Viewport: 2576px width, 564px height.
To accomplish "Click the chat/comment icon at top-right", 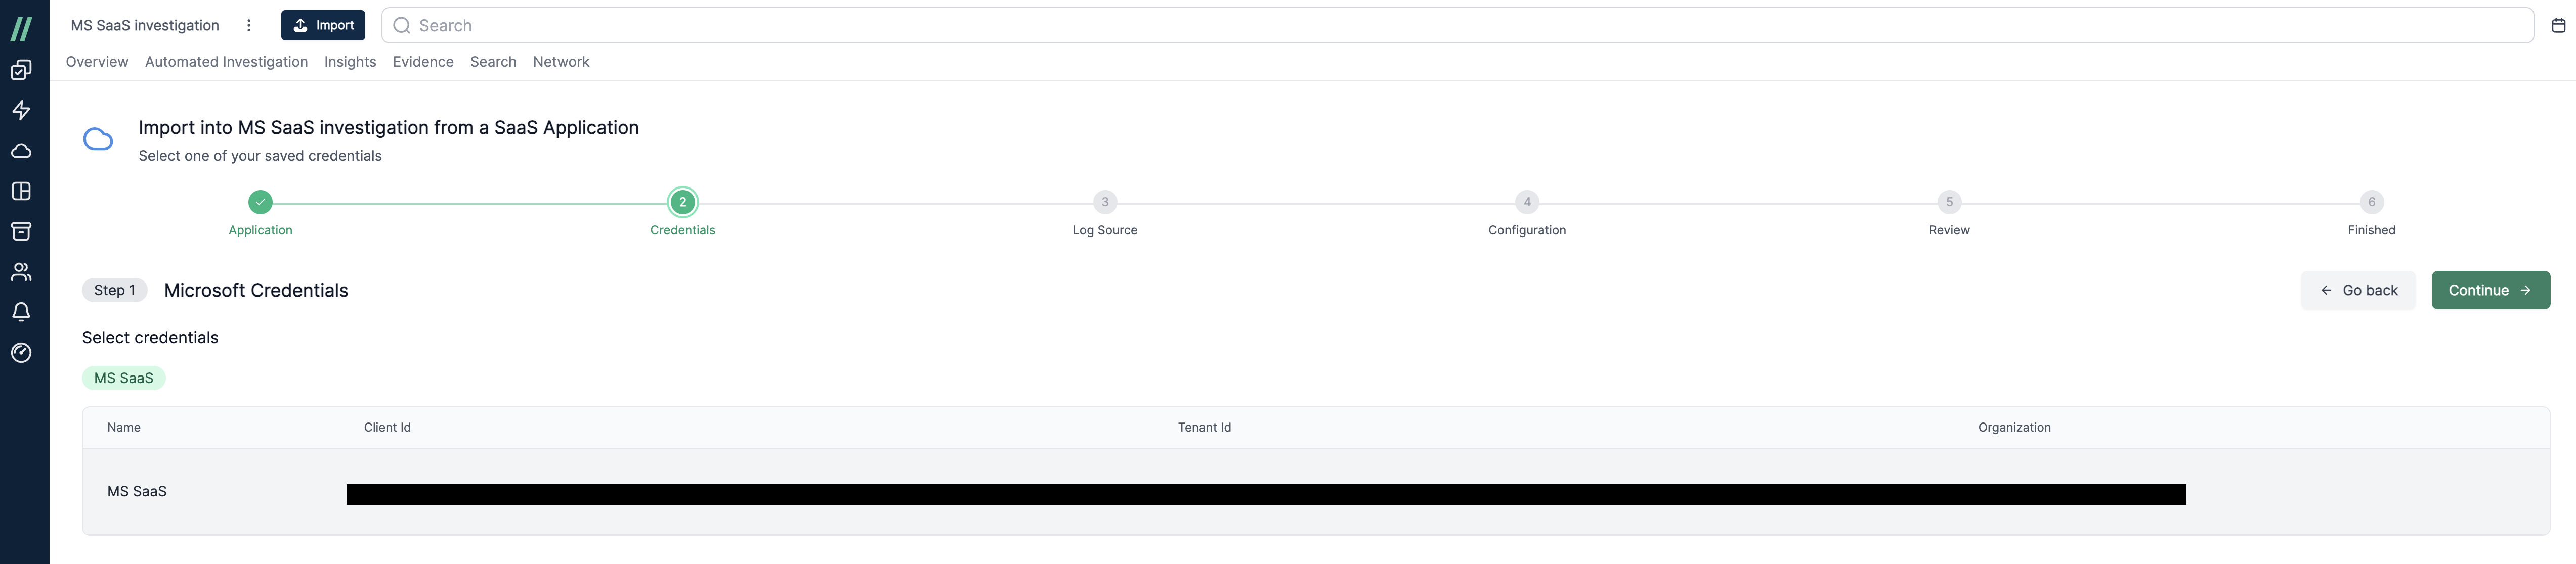I will point(2558,25).
